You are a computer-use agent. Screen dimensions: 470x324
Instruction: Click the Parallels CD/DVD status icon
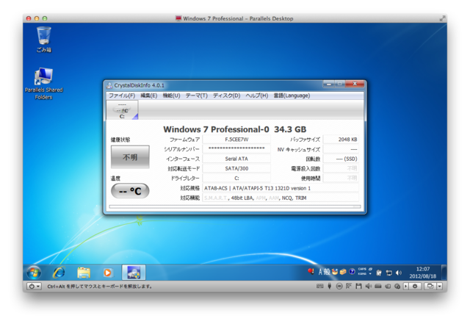[x=339, y=287]
